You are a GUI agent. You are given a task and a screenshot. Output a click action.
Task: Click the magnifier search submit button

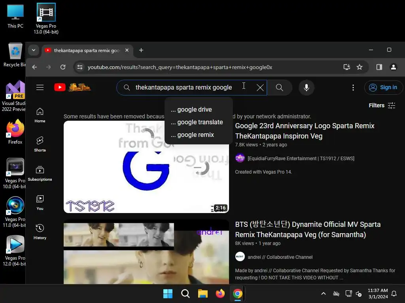(280, 88)
